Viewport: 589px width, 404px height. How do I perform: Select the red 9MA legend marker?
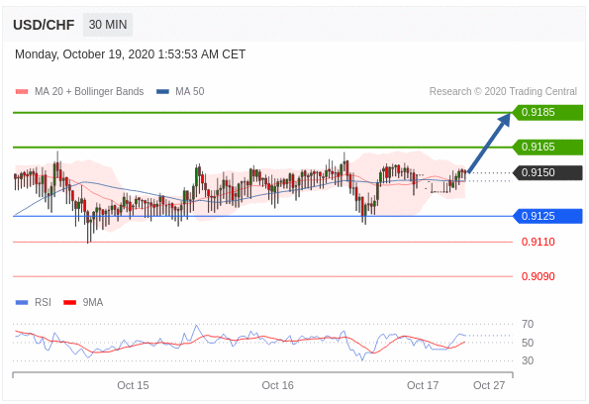pos(70,302)
